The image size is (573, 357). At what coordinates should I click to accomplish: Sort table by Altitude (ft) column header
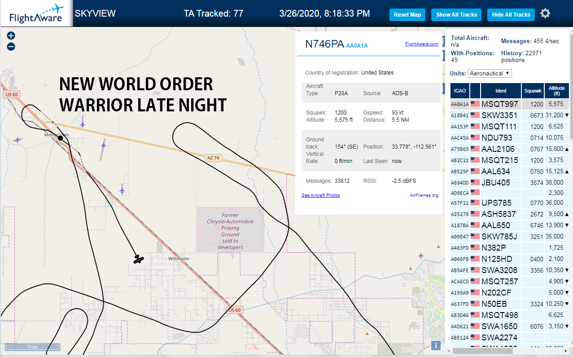(557, 91)
